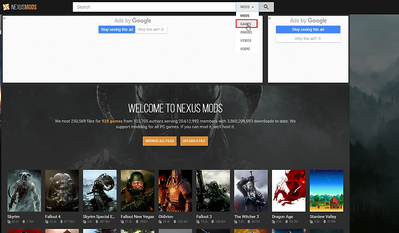
Task: Click the Dragon Age title text
Action: pyautogui.click(x=283, y=217)
